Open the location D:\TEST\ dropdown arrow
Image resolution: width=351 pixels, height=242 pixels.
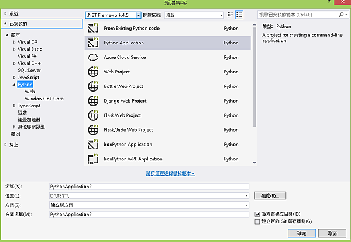[246, 195]
